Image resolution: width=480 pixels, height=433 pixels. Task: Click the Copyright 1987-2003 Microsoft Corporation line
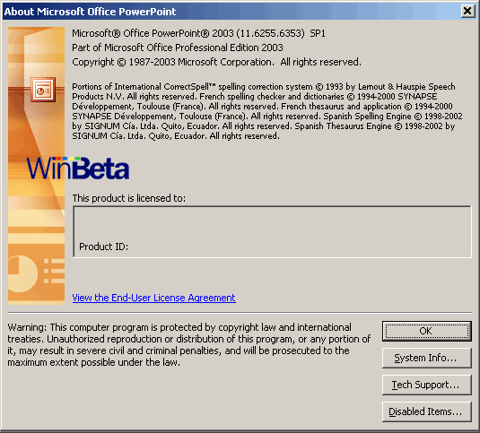tap(217, 62)
